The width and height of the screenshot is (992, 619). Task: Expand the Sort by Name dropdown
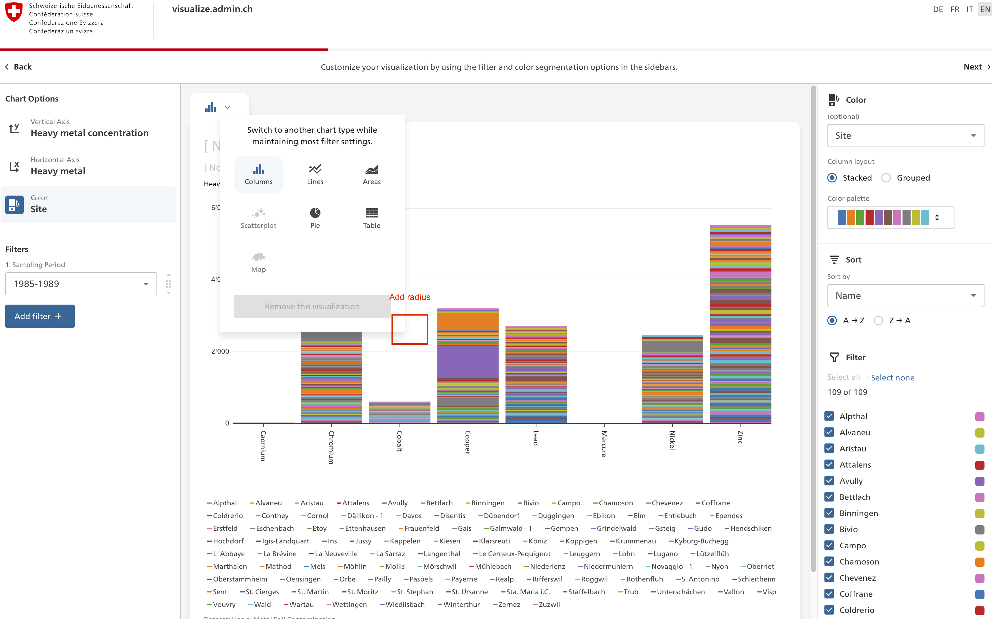pos(905,296)
